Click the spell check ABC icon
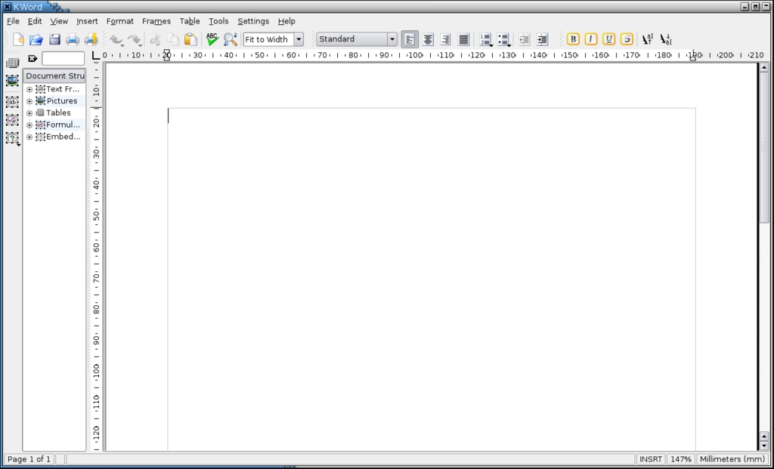 click(x=212, y=39)
